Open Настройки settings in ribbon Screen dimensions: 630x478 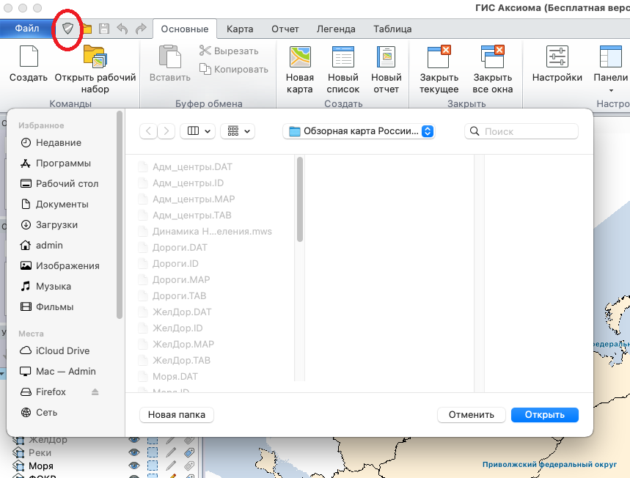(557, 57)
